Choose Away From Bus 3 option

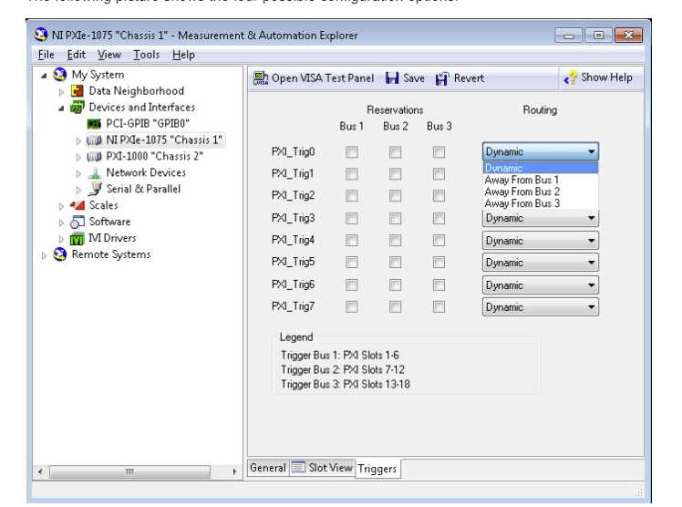pyautogui.click(x=540, y=203)
